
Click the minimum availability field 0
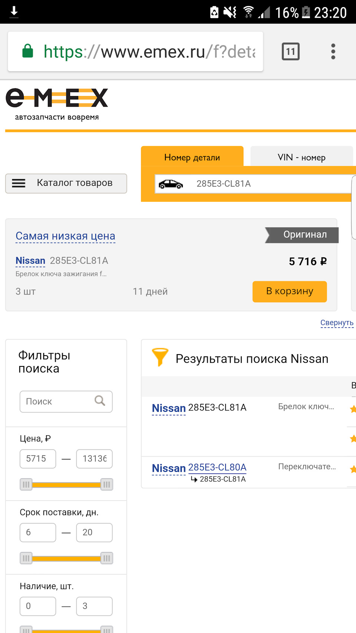pyautogui.click(x=38, y=606)
